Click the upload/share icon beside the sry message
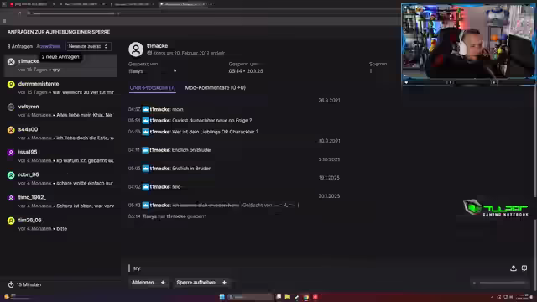The width and height of the screenshot is (537, 302). point(513,268)
